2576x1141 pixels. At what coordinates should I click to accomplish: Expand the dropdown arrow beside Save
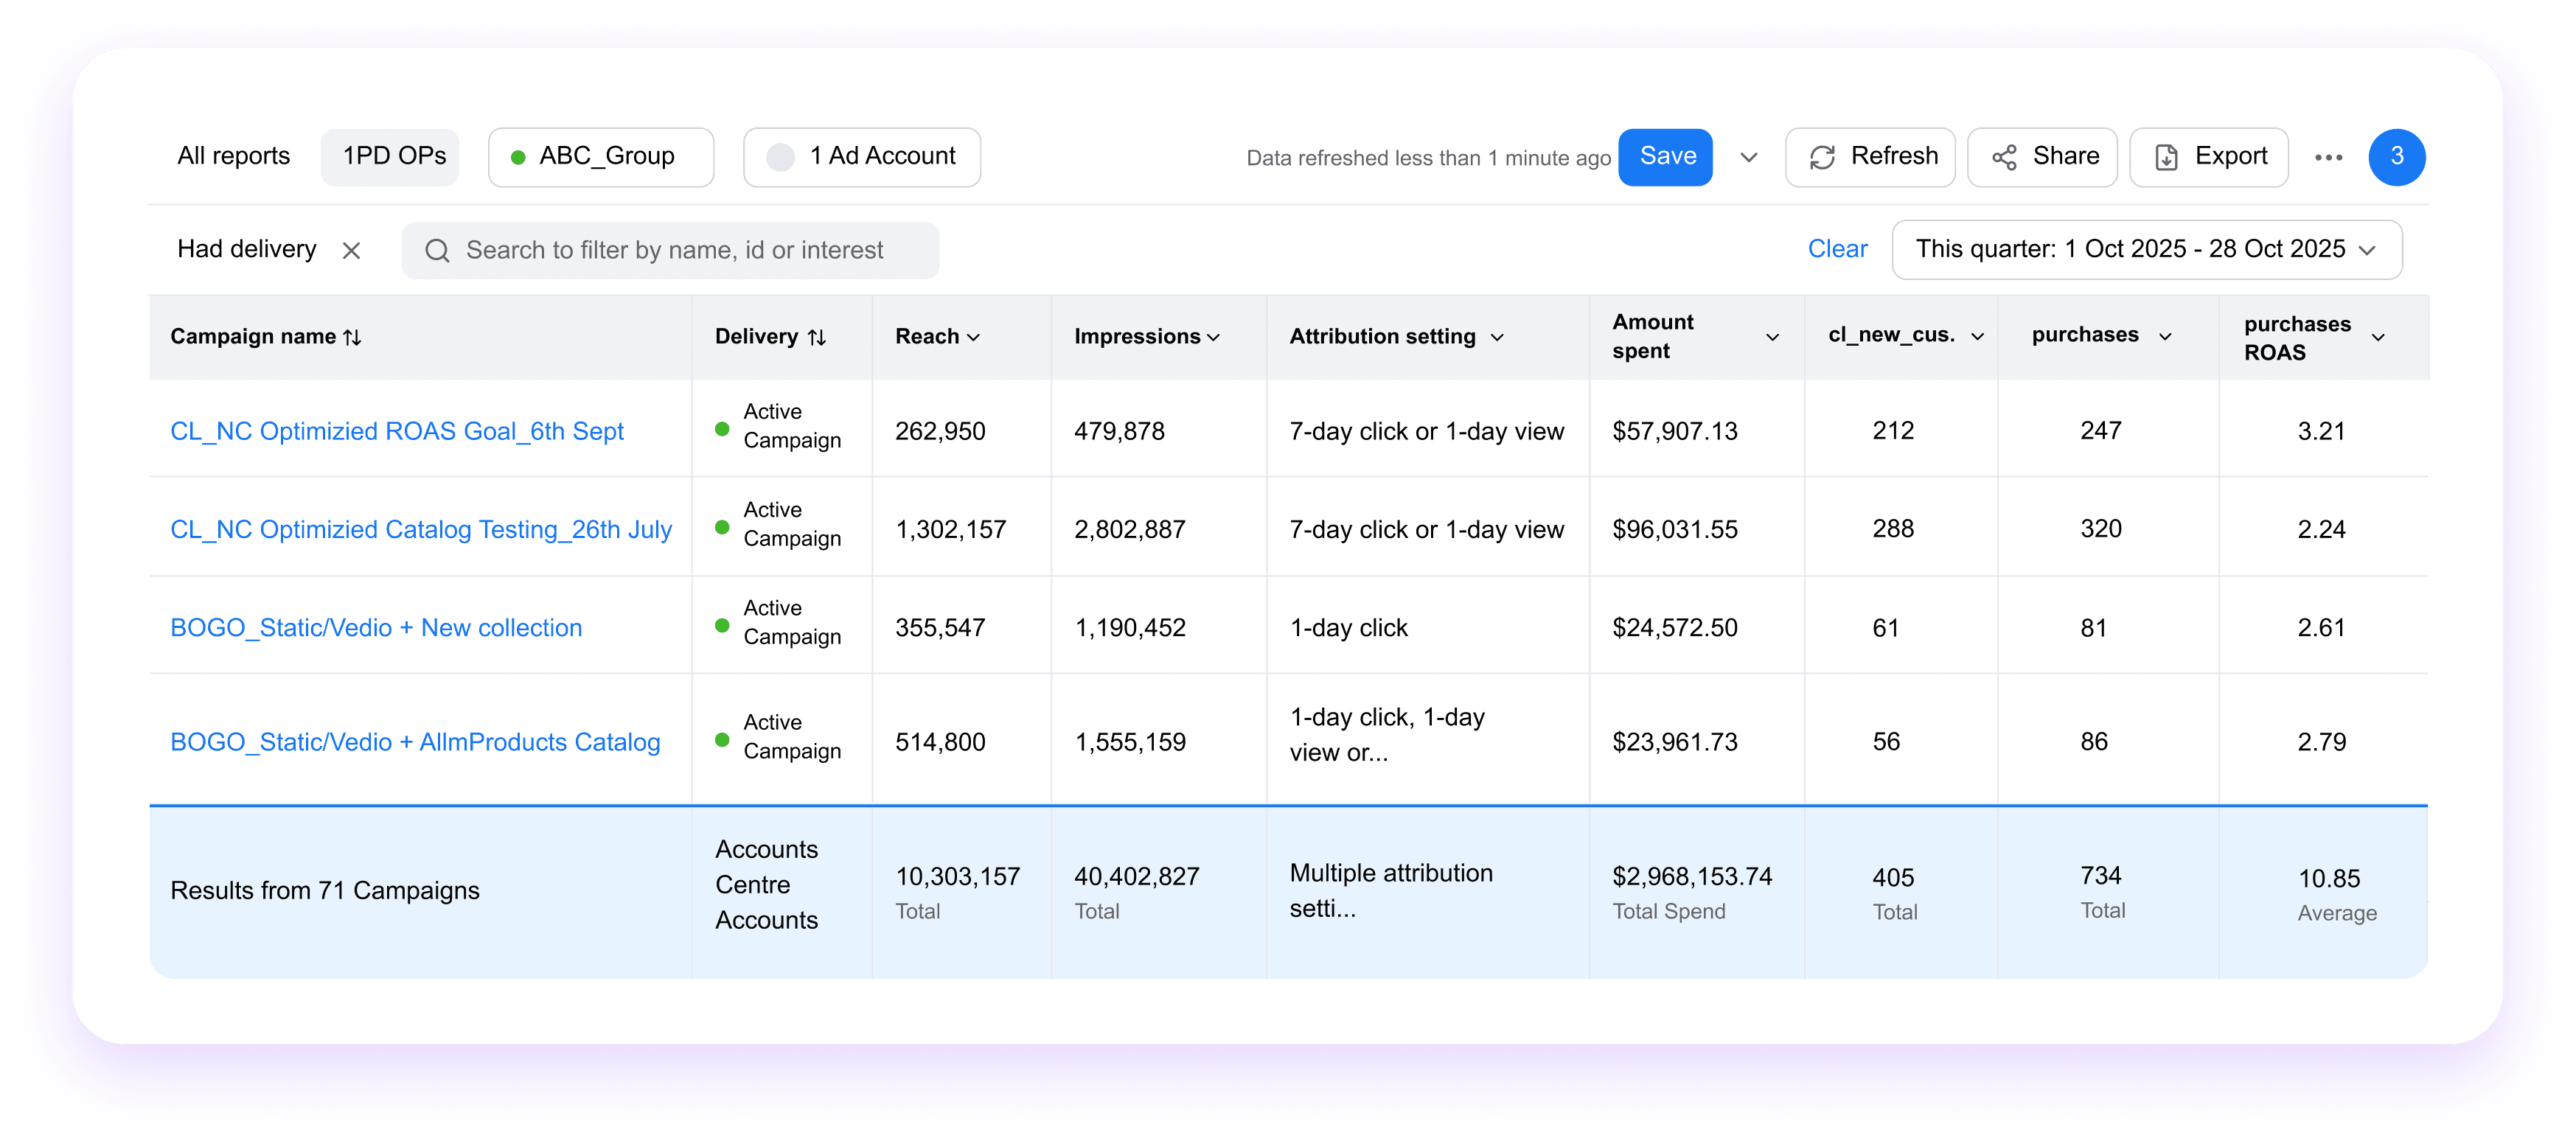(1748, 157)
